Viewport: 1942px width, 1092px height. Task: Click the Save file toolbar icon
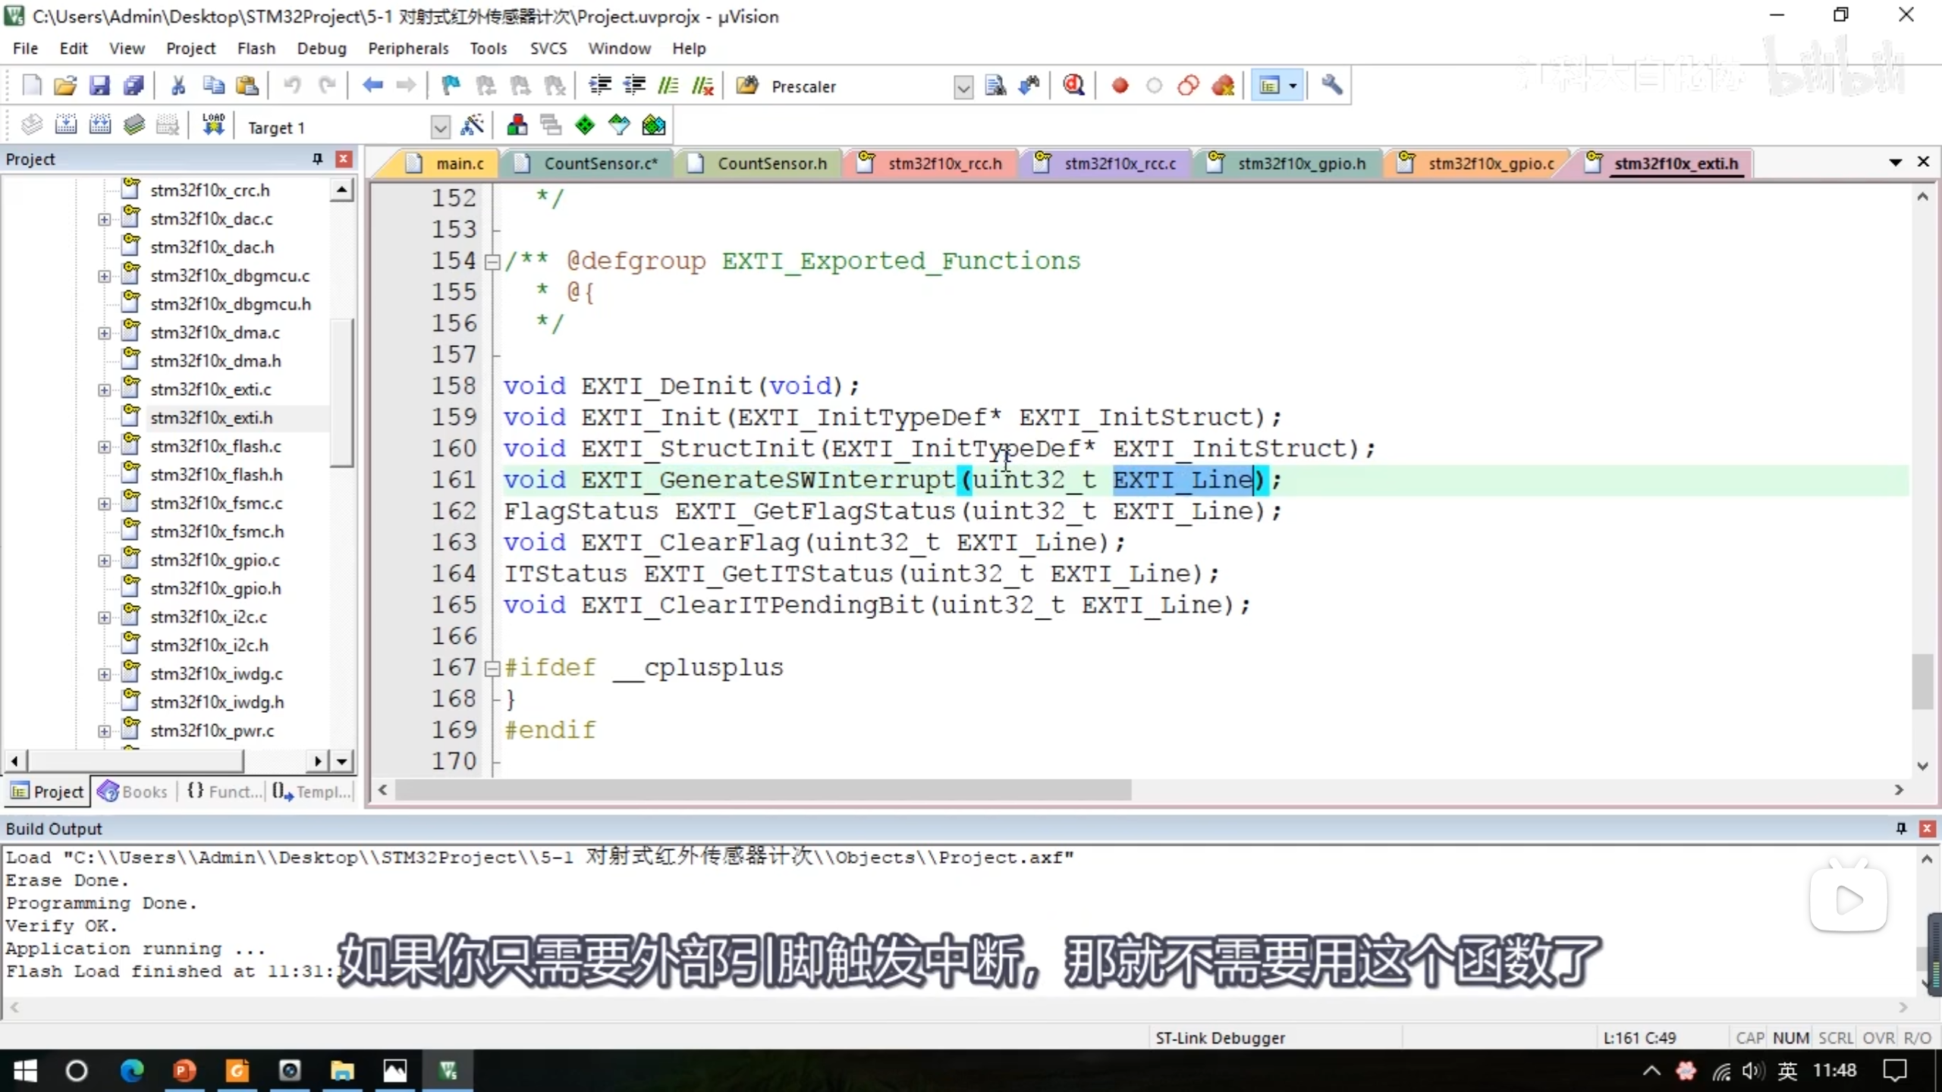(99, 86)
